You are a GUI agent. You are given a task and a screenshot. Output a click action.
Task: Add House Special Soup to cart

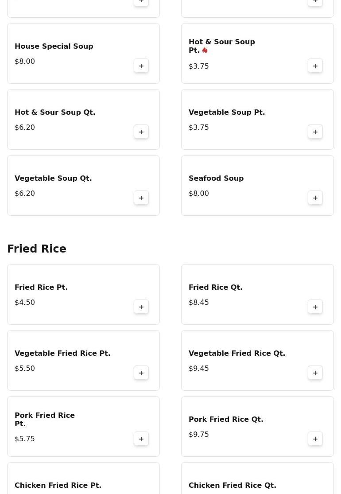pyautogui.click(x=141, y=66)
